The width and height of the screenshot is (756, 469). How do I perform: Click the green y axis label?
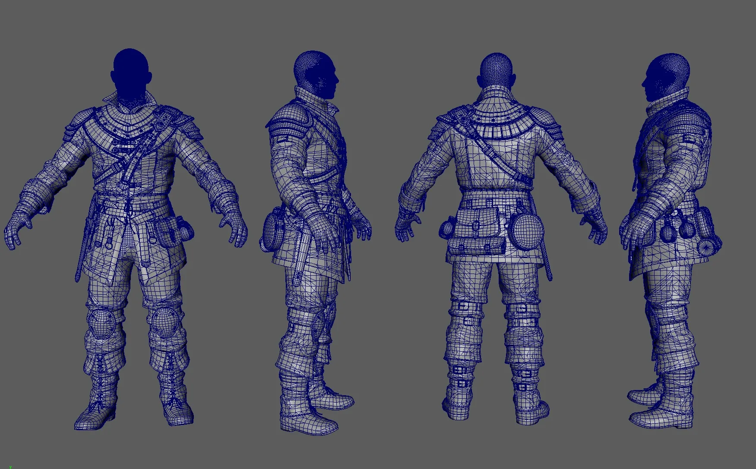point(10,466)
